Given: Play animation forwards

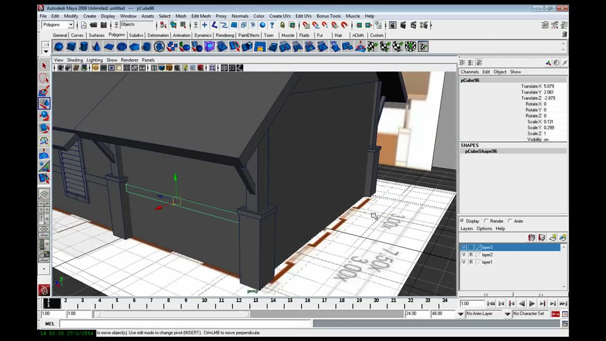Looking at the screenshot, I should (532, 304).
